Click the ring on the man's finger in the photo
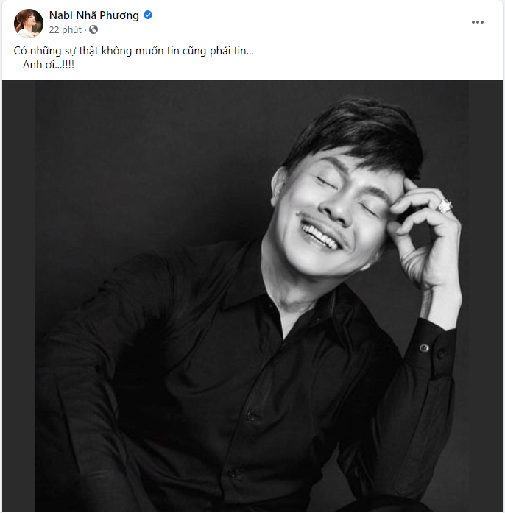The width and height of the screenshot is (505, 513). pyautogui.click(x=445, y=206)
